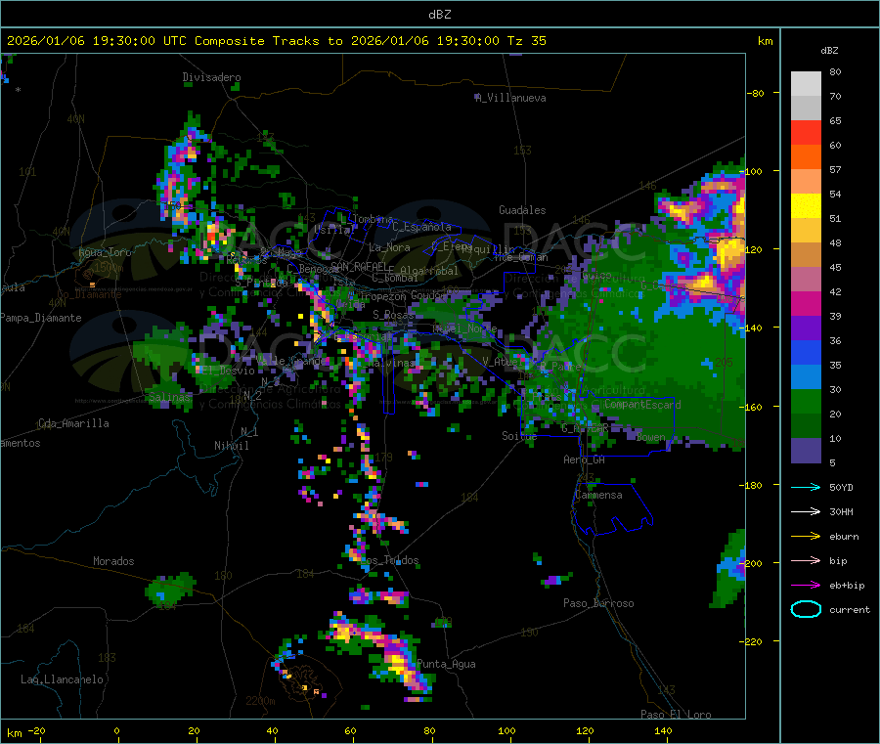Viewport: 880px width, 744px height.
Task: Click the 'dBZ' title at top
Action: point(439,15)
